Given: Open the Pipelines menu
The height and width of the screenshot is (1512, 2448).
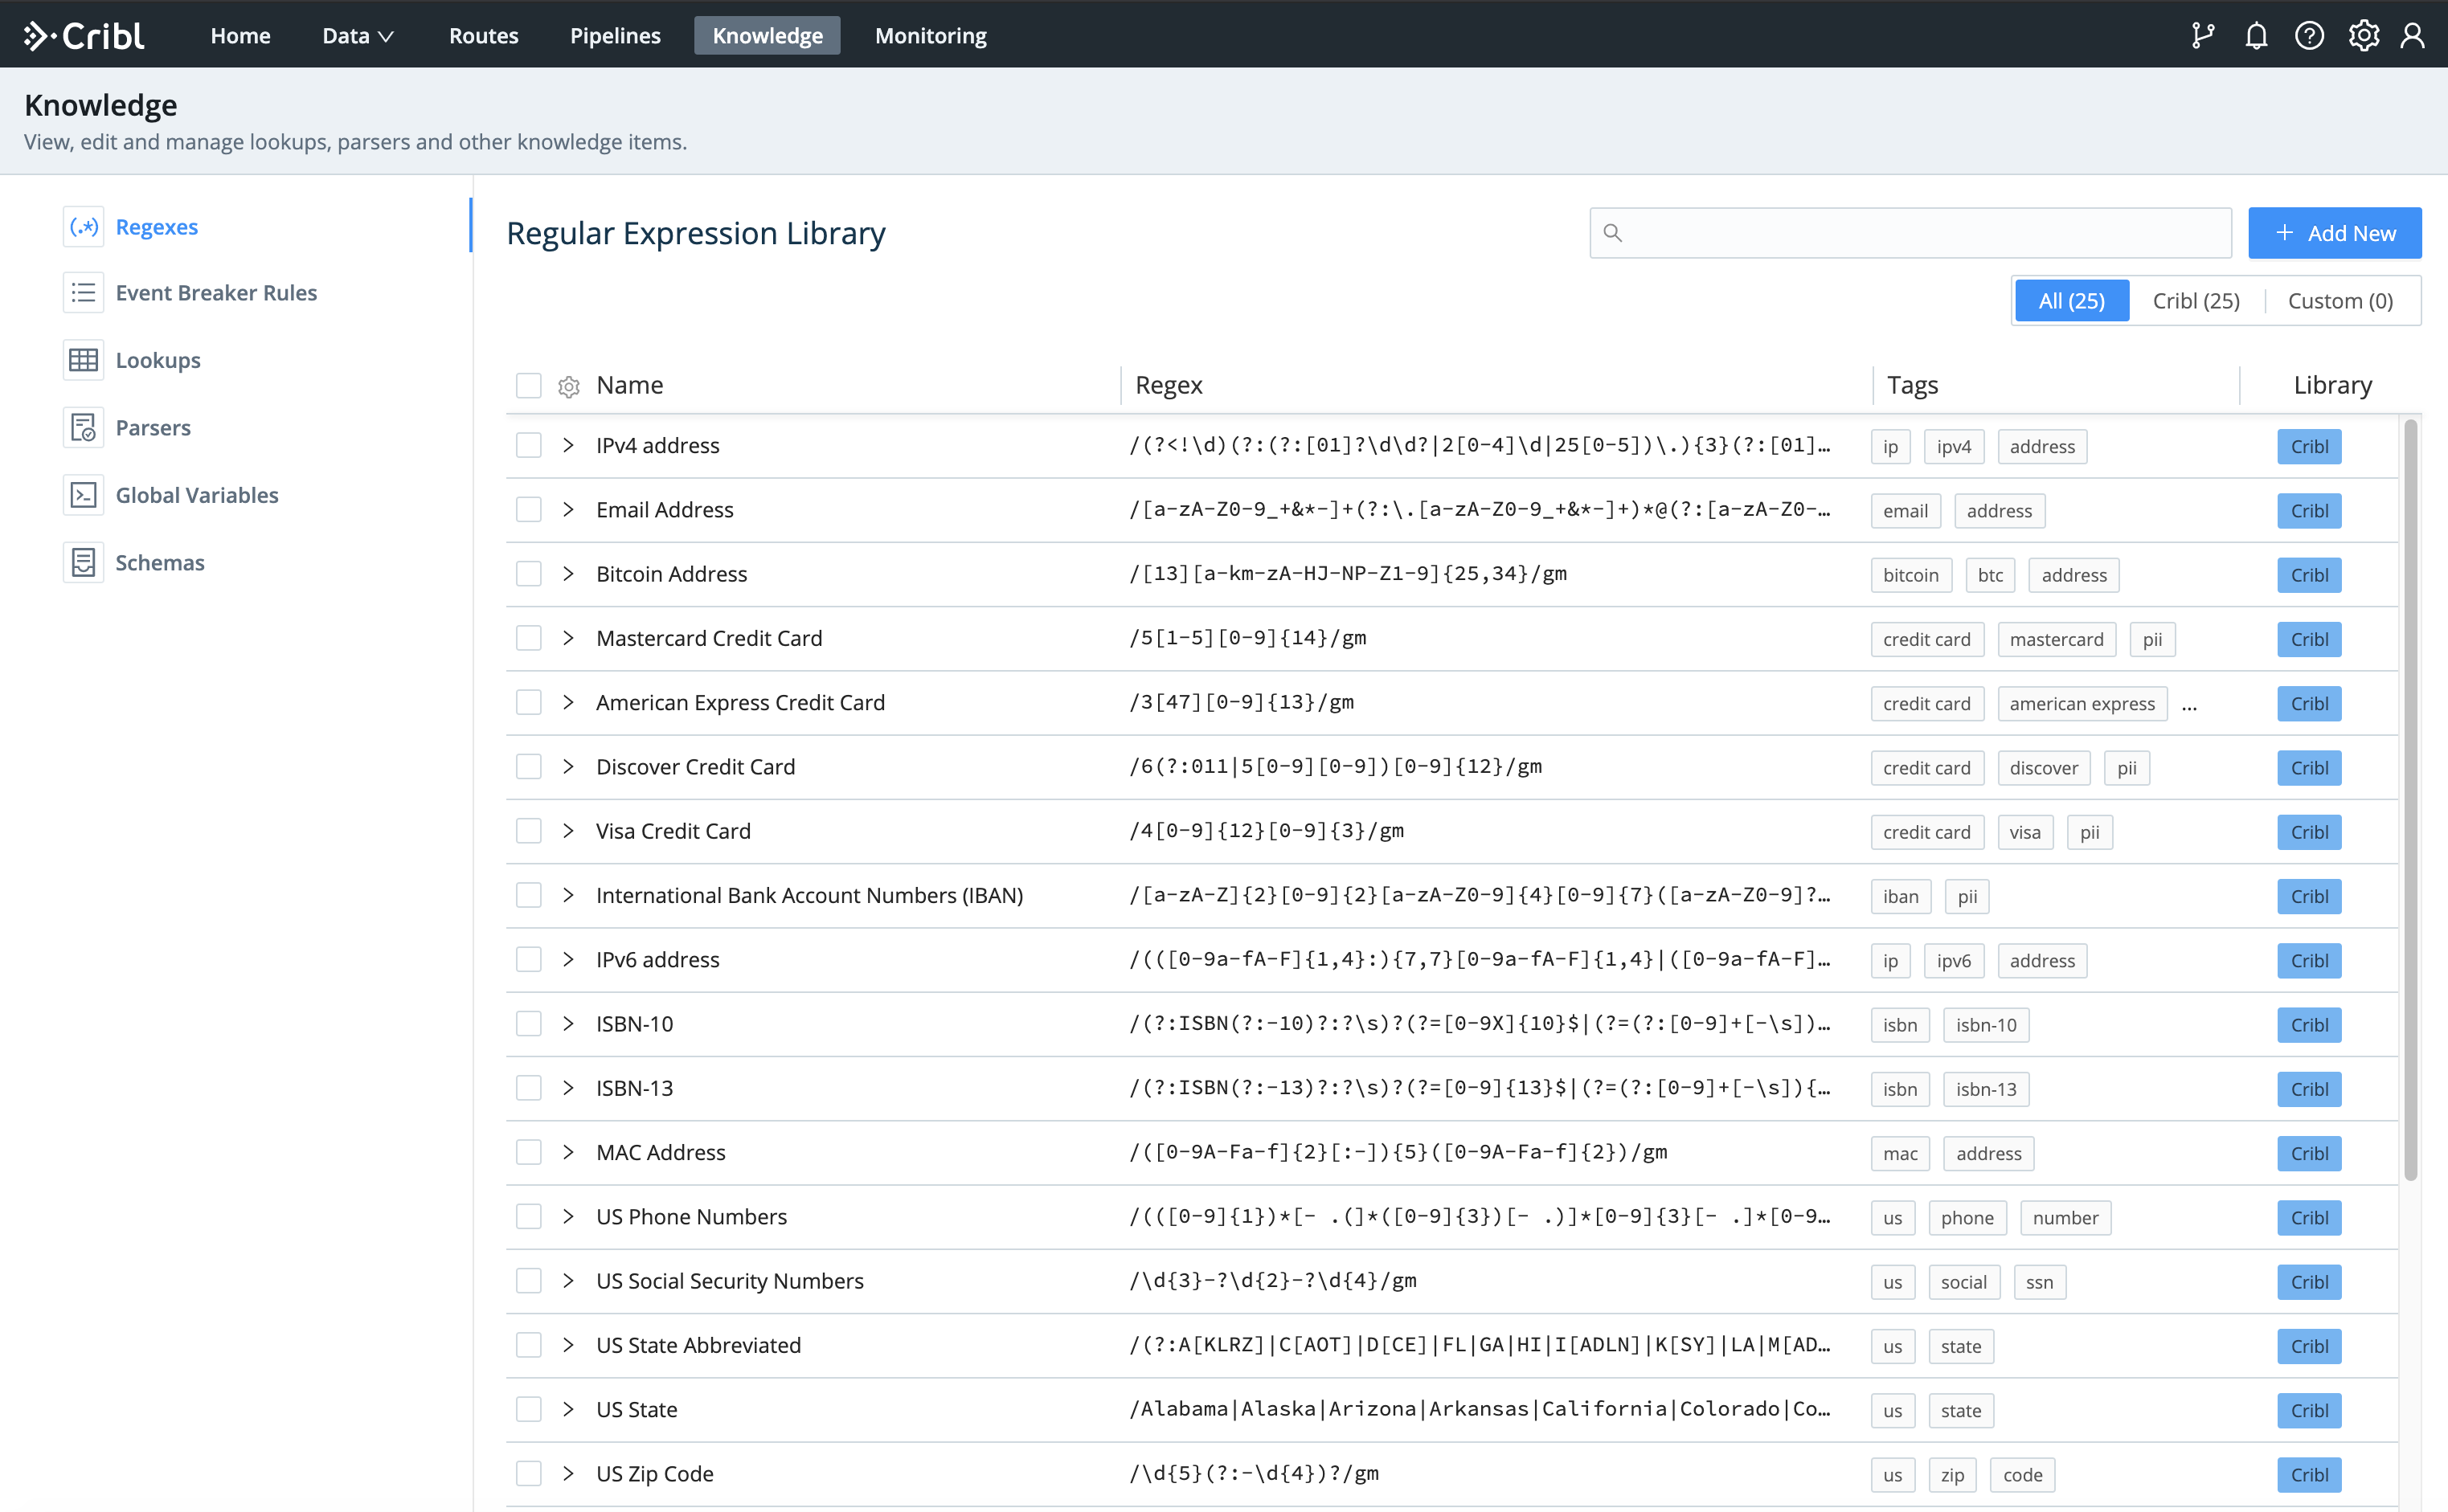Looking at the screenshot, I should [616, 36].
